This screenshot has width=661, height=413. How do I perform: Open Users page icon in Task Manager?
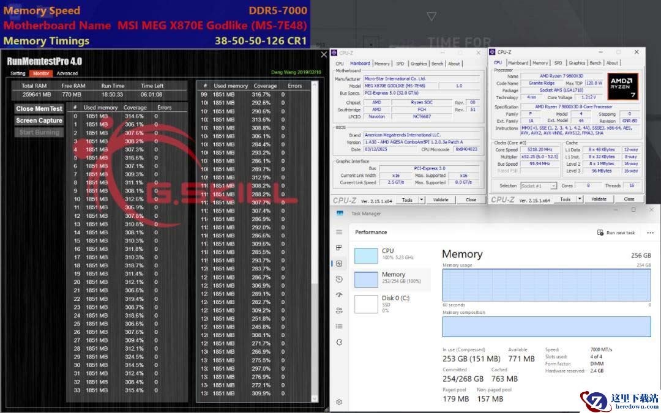coord(339,311)
